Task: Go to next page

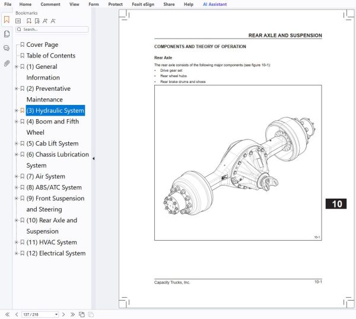Action: [63, 314]
